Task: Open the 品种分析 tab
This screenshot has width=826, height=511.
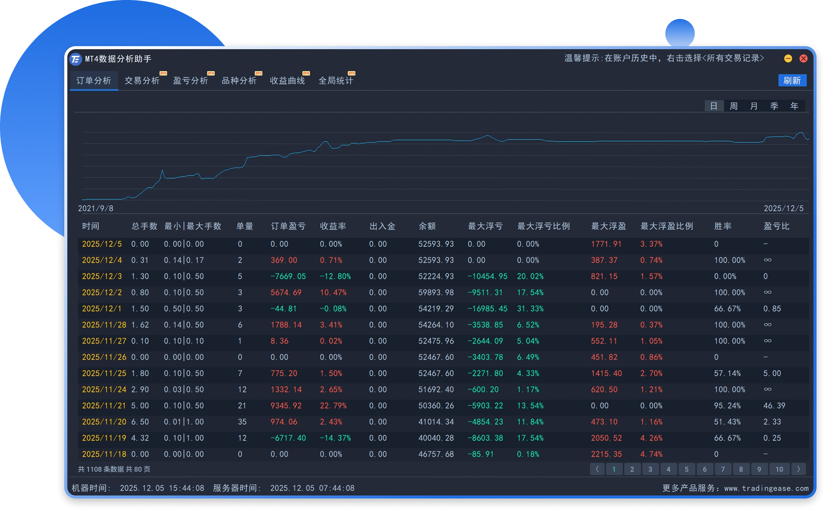Action: click(239, 81)
